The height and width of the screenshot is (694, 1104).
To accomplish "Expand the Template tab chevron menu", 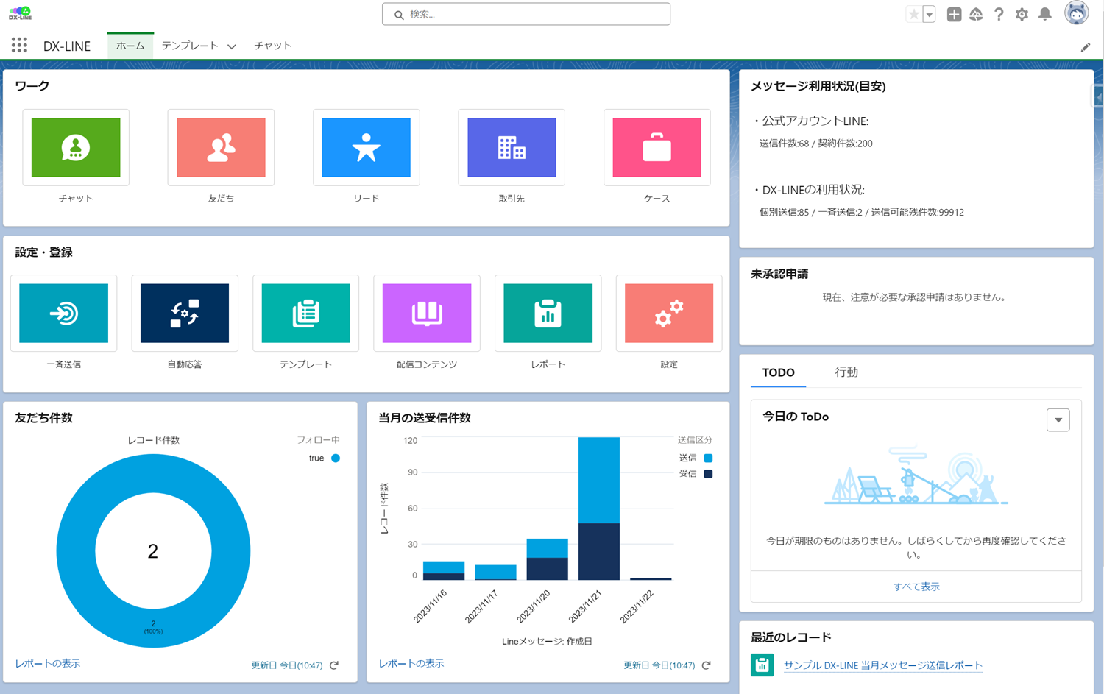I will [x=232, y=46].
